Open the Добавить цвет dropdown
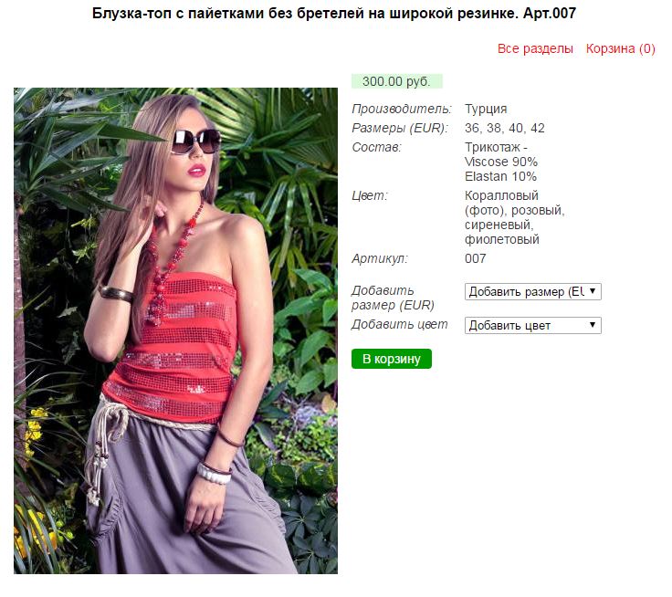Screen dimensions: 672x597 pyautogui.click(x=532, y=325)
